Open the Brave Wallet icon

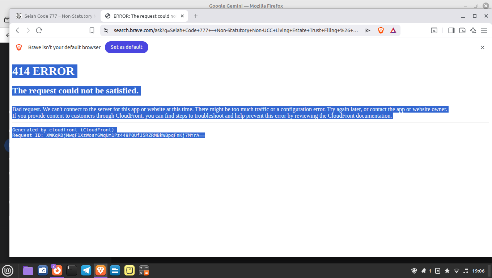tap(462, 30)
